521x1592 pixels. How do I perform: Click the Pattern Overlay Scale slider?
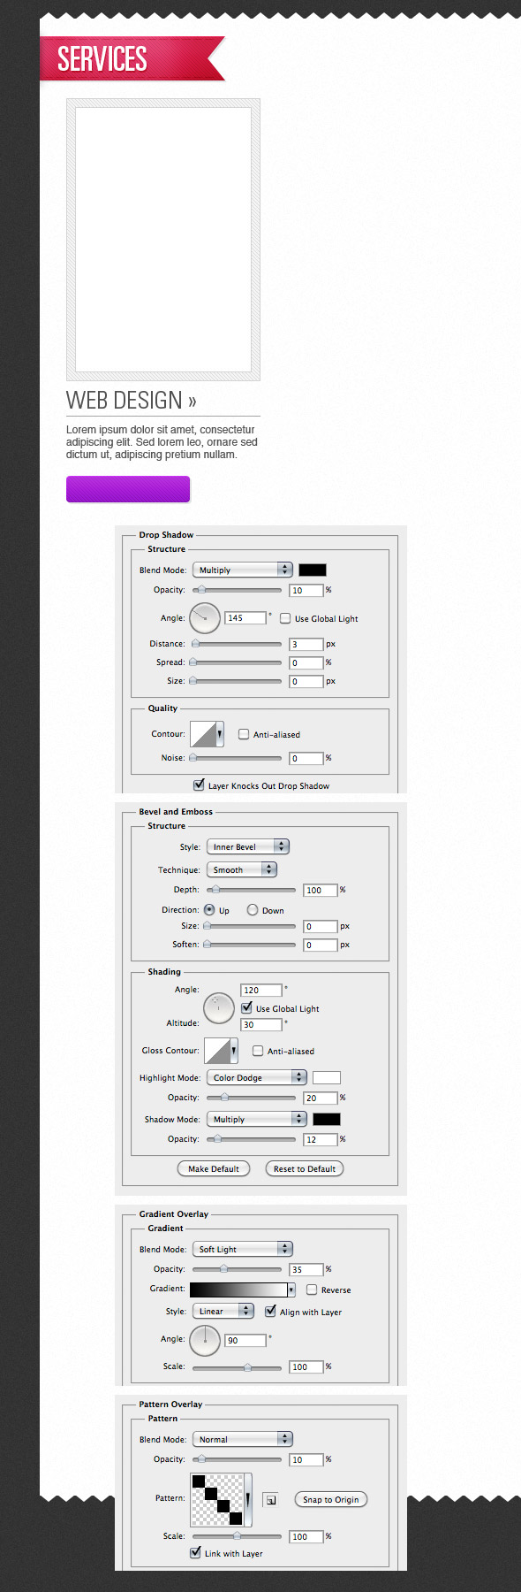coord(237,1536)
